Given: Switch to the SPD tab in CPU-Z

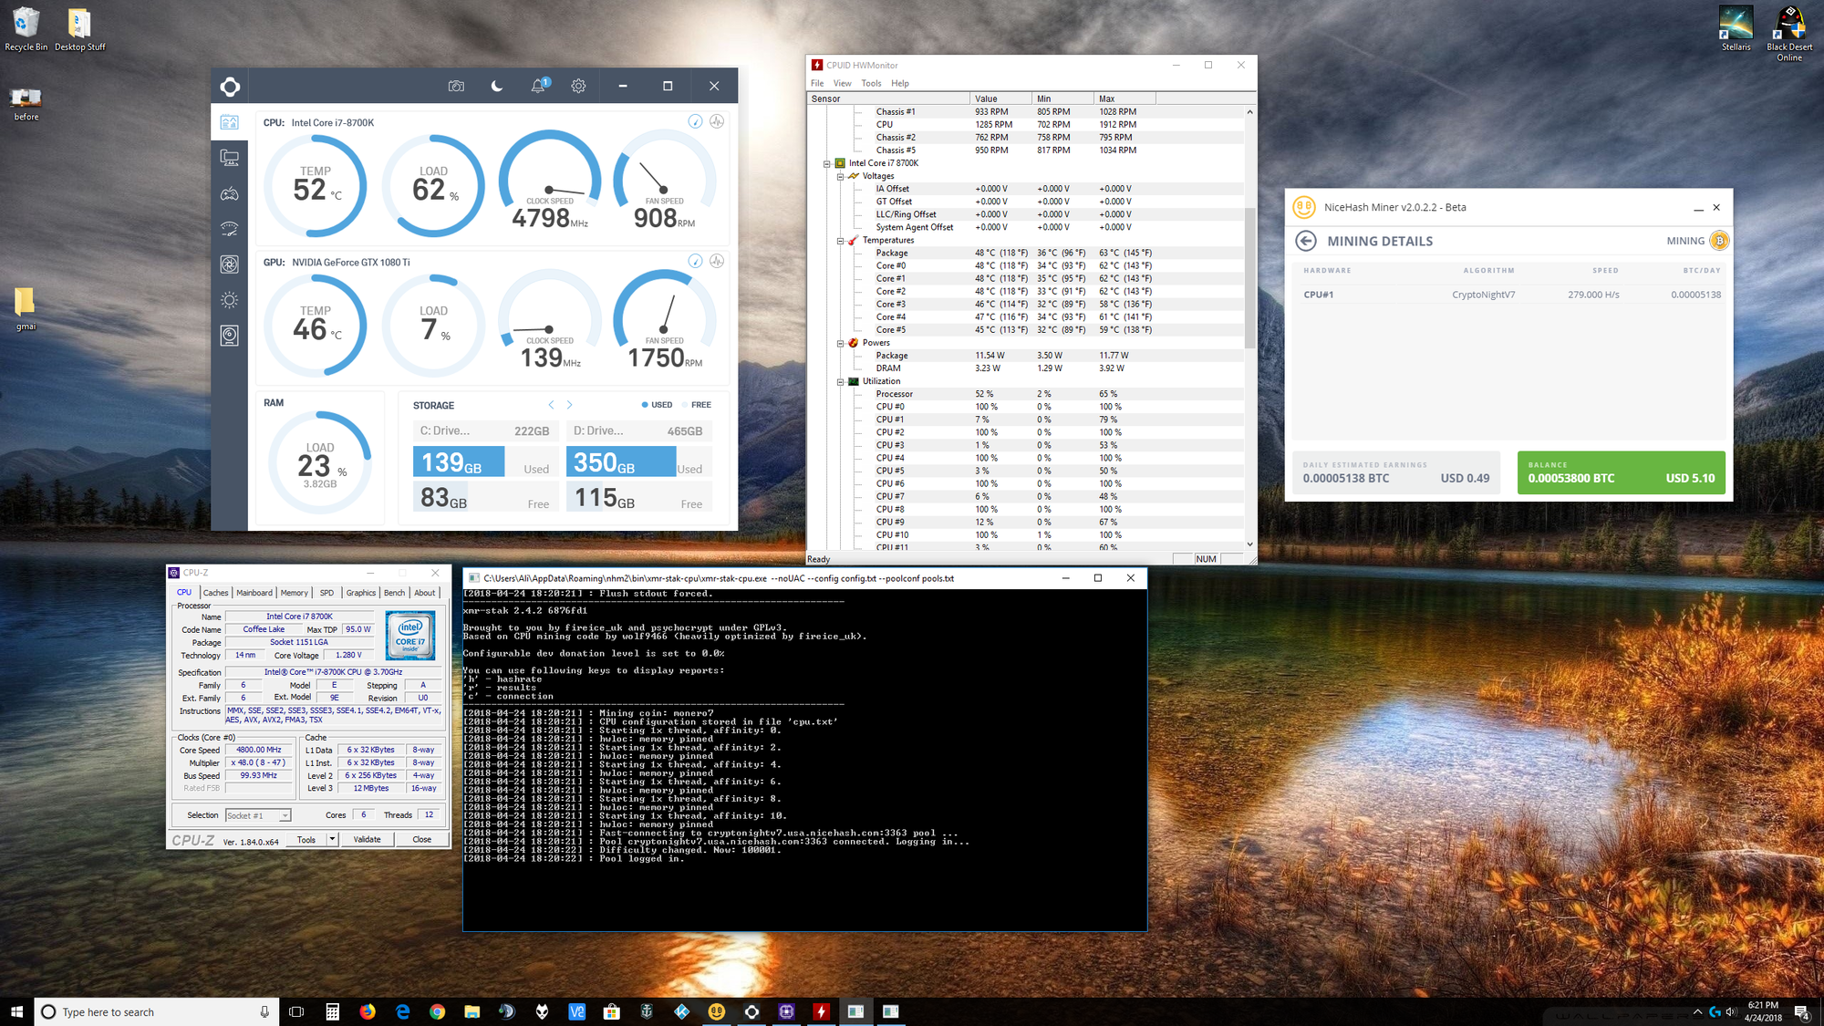Looking at the screenshot, I should (x=326, y=592).
